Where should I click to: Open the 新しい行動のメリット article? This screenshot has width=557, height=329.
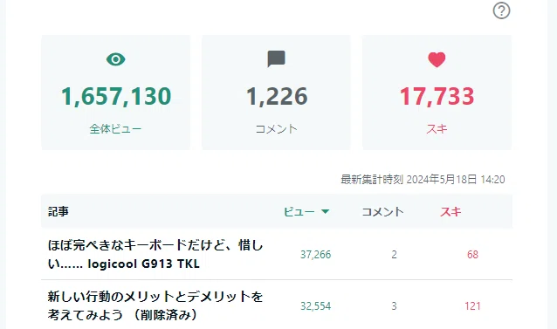[x=155, y=305]
